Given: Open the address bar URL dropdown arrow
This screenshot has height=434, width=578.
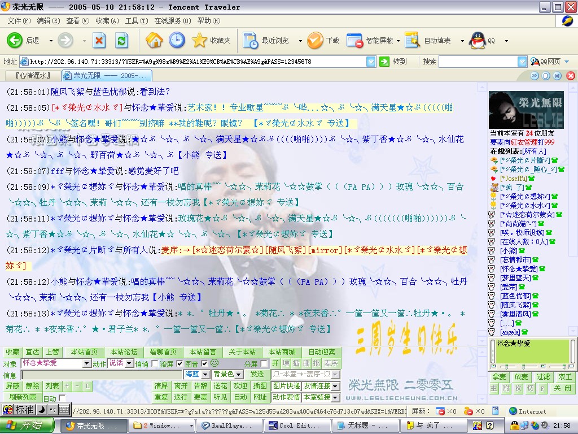Looking at the screenshot, I should [x=371, y=61].
